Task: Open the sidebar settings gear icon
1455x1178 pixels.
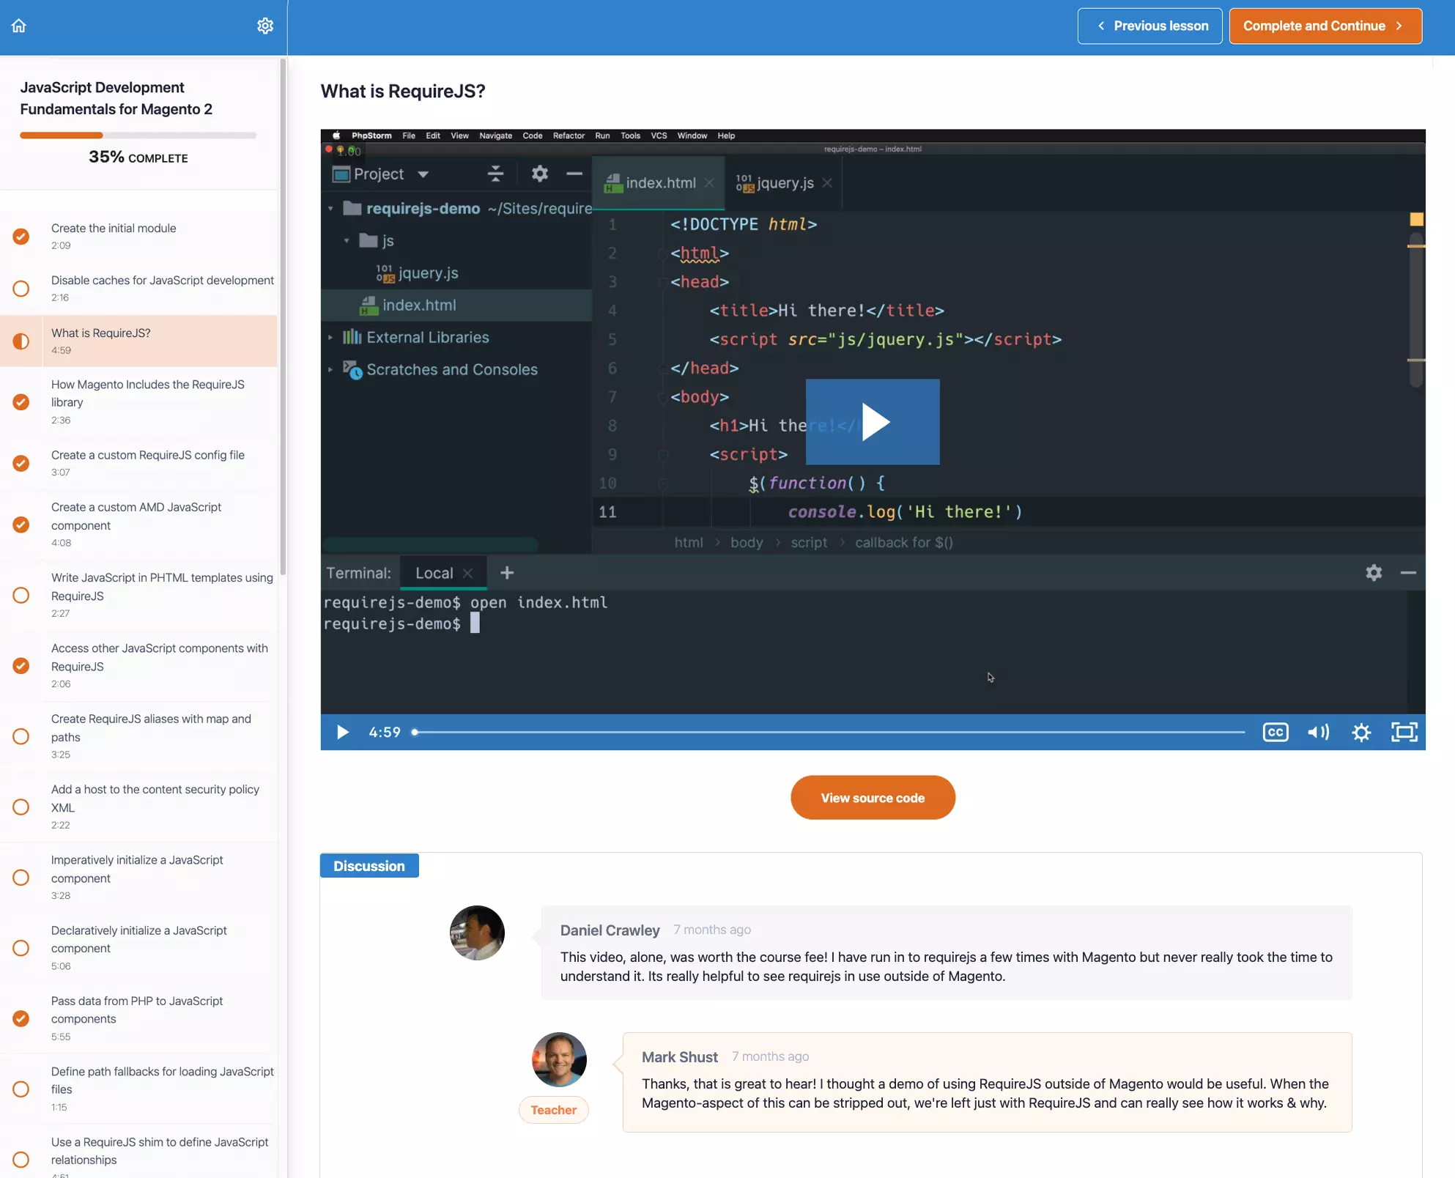Action: (x=265, y=26)
